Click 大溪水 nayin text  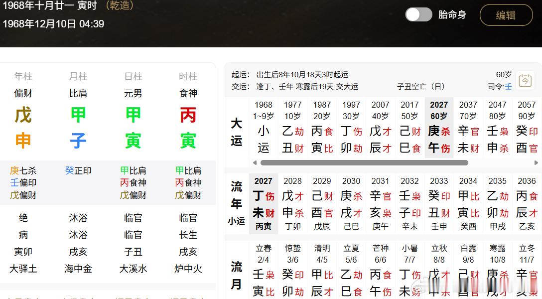tap(133, 269)
